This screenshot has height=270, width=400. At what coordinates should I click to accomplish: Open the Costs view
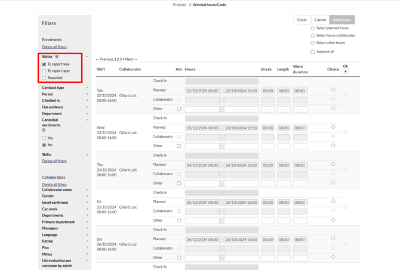(302, 20)
